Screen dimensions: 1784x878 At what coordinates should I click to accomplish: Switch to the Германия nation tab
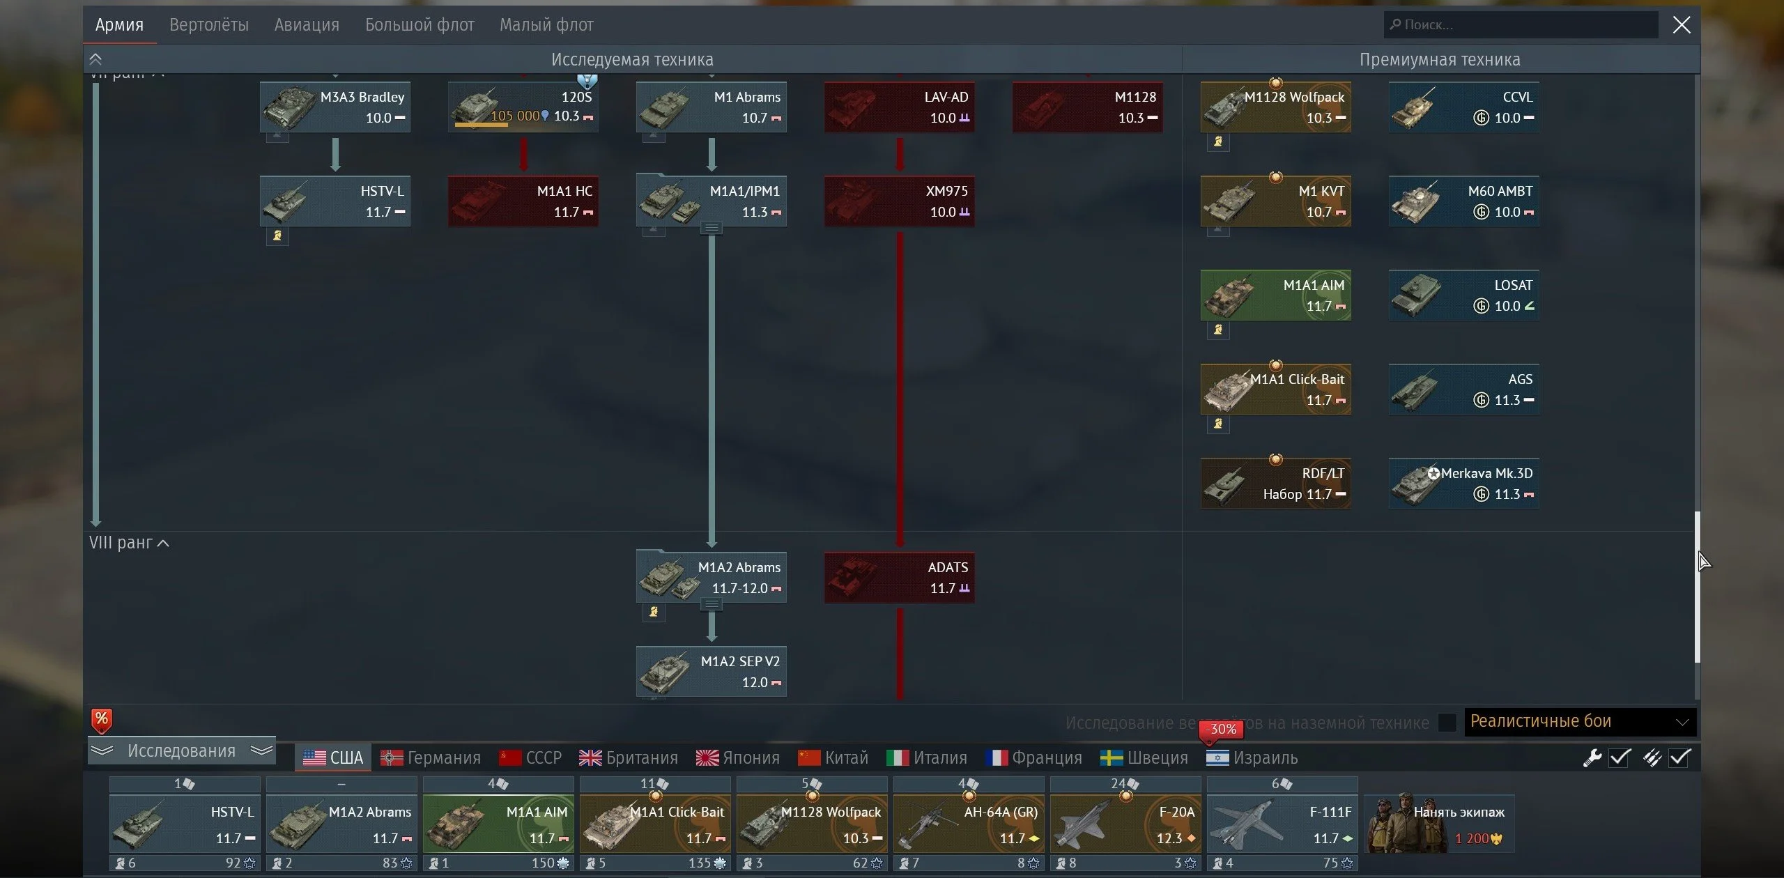[431, 757]
